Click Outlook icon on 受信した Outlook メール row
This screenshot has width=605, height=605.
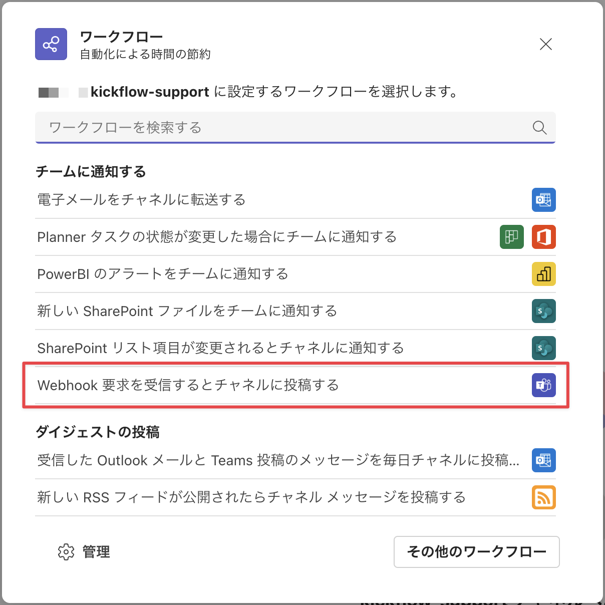[x=544, y=460]
